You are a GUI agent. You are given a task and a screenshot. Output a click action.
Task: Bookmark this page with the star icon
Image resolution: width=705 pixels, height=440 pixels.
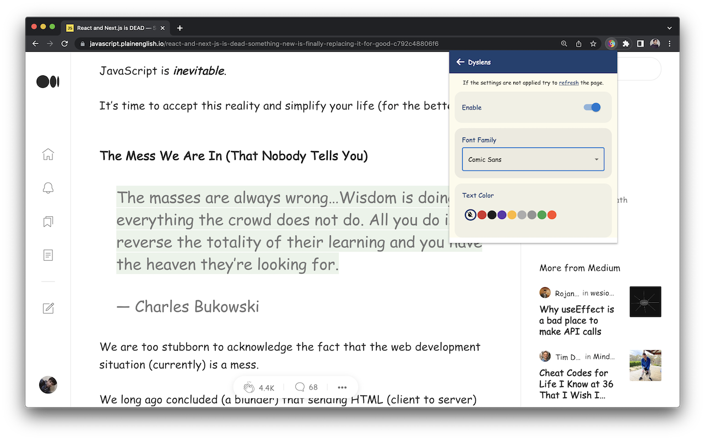(593, 43)
